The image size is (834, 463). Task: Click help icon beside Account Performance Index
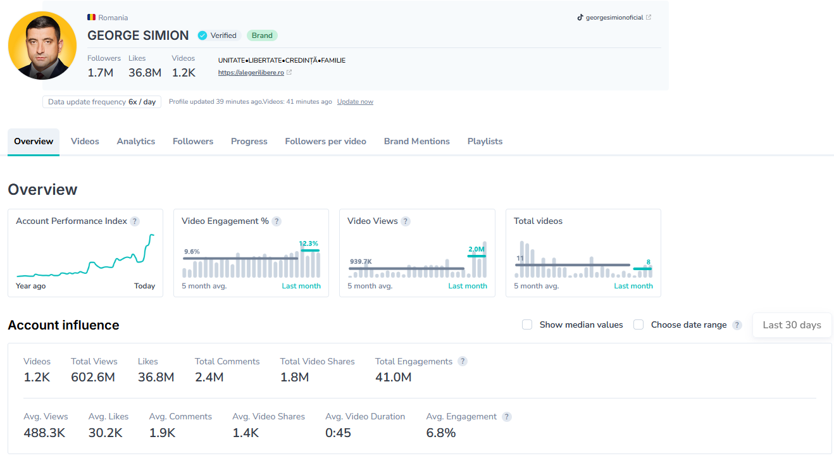[x=135, y=221]
